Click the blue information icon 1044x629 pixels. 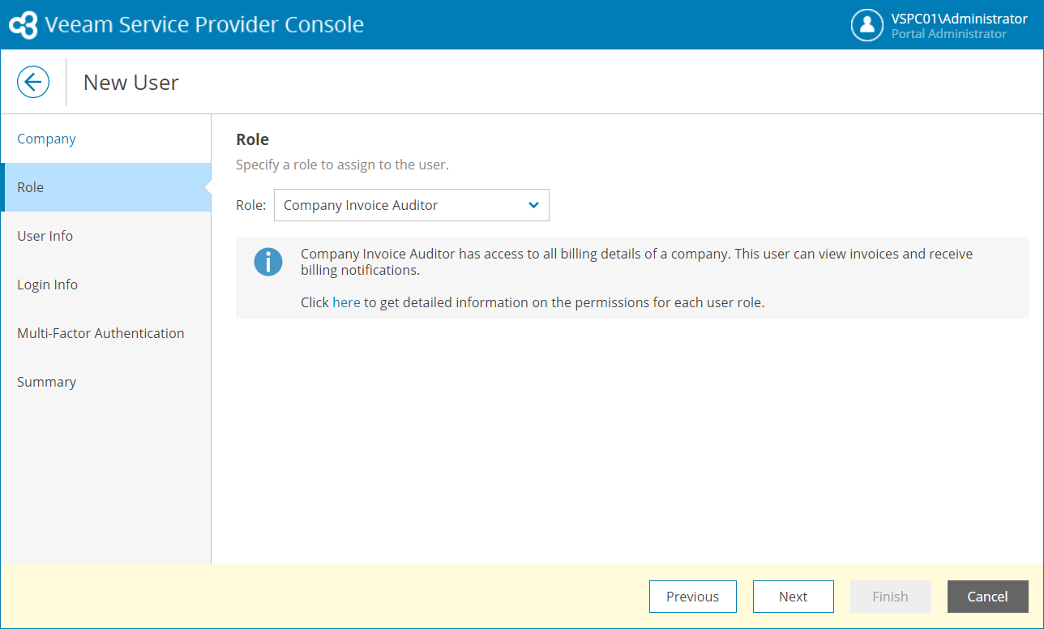[268, 262]
